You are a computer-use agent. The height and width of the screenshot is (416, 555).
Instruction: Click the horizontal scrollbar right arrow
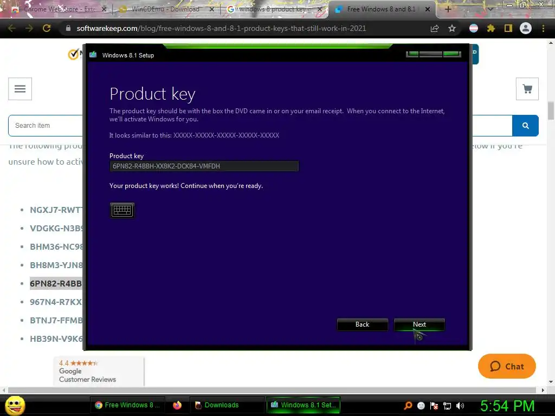[543, 390]
